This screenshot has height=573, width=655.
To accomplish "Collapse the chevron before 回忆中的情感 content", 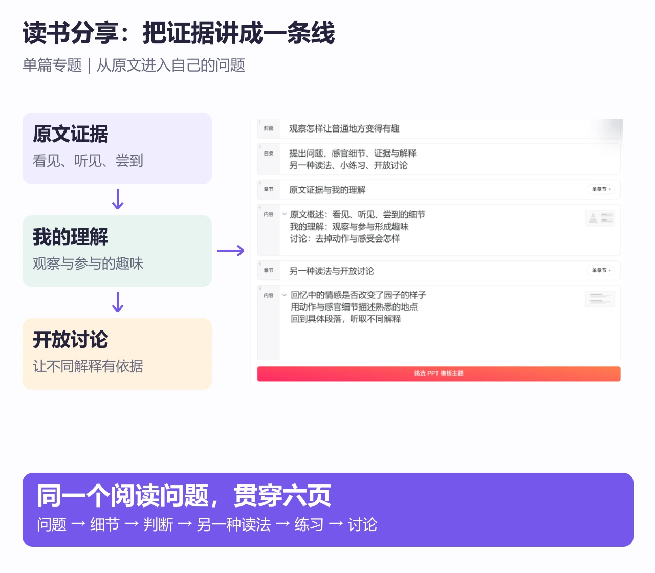I will click(285, 295).
